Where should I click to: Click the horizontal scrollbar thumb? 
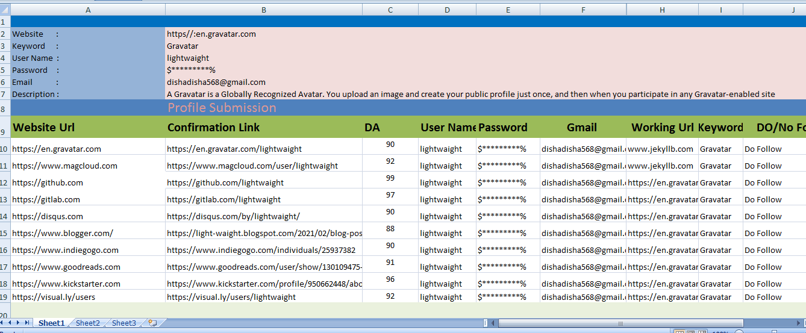click(620, 323)
